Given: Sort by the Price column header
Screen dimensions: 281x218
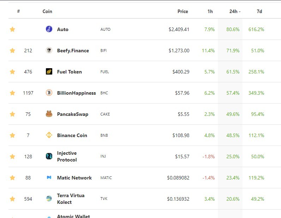Looking at the screenshot, I should [x=183, y=12].
